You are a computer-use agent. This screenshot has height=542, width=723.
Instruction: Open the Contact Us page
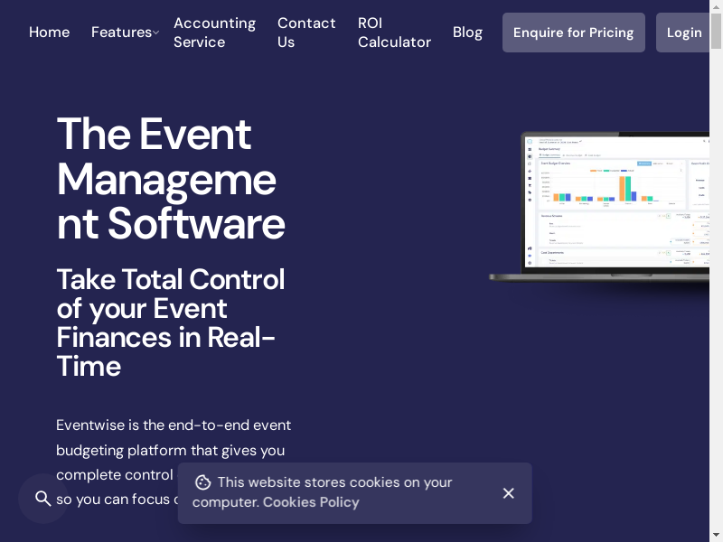pyautogui.click(x=306, y=33)
